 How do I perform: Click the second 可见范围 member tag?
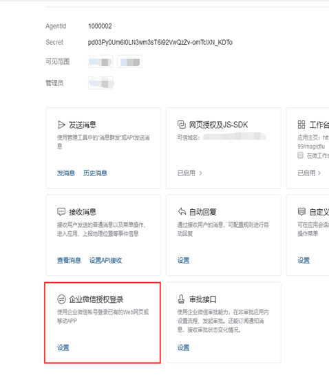[129, 61]
